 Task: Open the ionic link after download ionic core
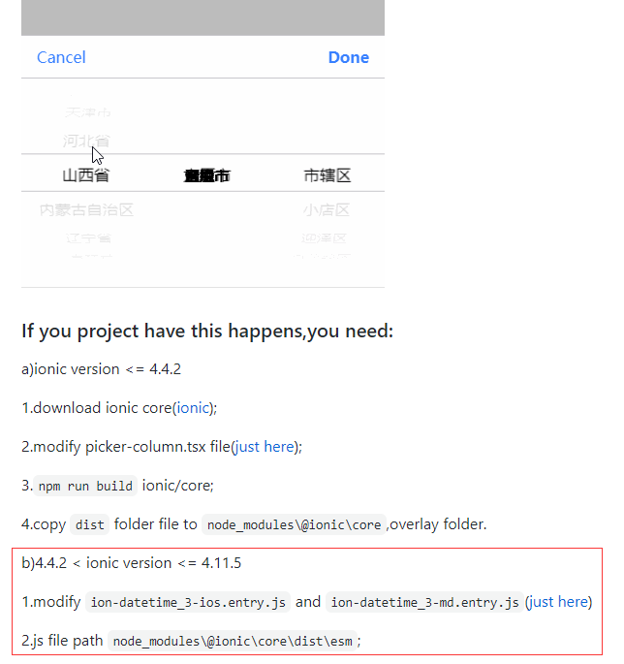[193, 408]
